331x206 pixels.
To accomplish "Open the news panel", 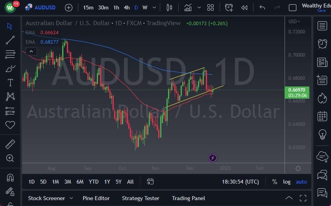I will [x=322, y=63].
